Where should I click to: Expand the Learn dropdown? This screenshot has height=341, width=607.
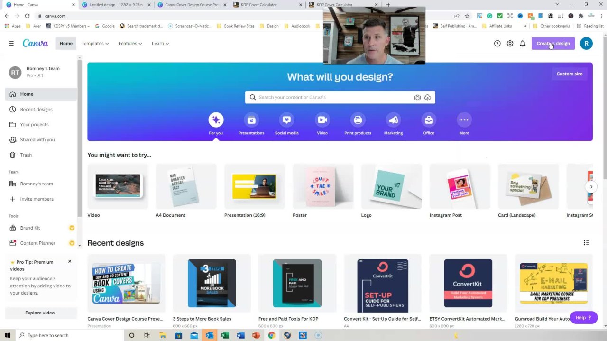tap(160, 44)
